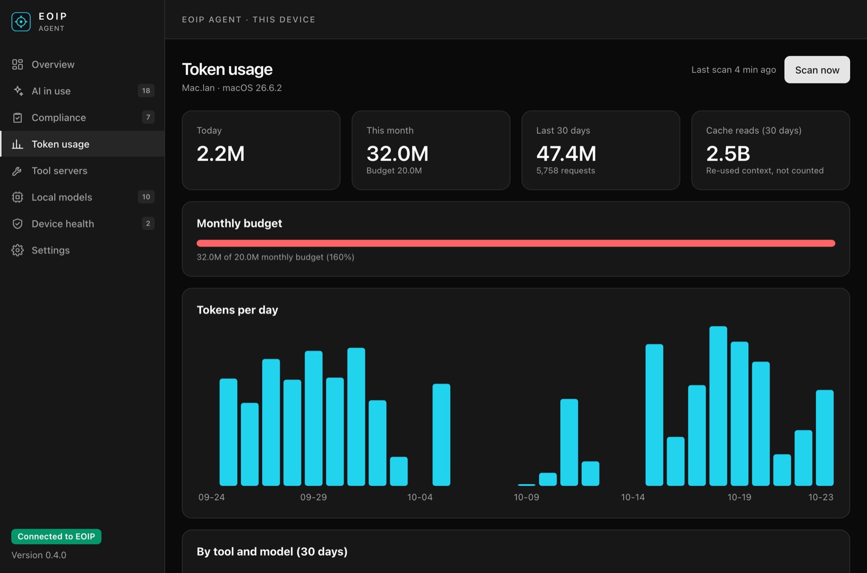Click the chart bar above the 10-23 label
This screenshot has height=573, width=867.
825,438
